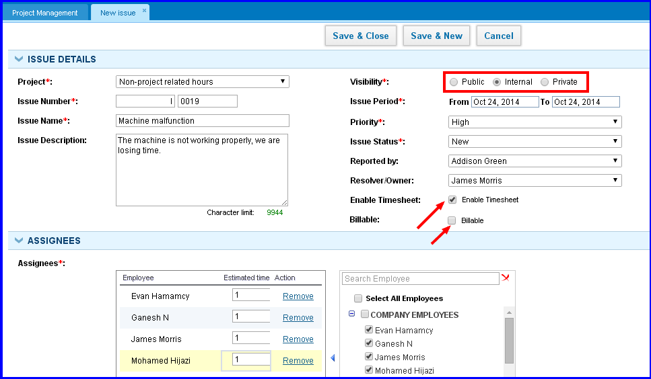This screenshot has height=379, width=651.
Task: Click the character limit value 9944
Action: pyautogui.click(x=275, y=212)
